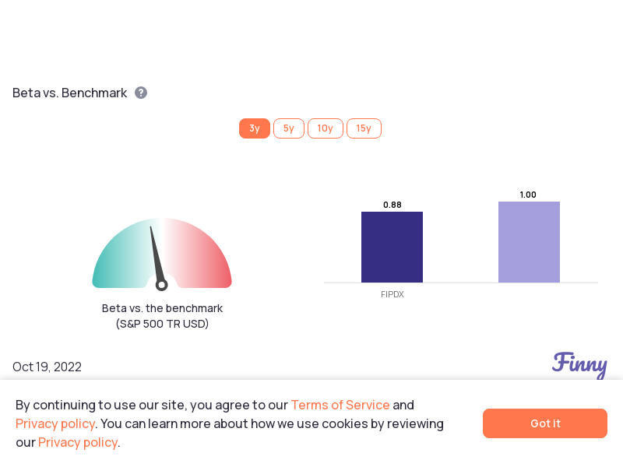Click the Oct 19, 2022 date

[47, 367]
